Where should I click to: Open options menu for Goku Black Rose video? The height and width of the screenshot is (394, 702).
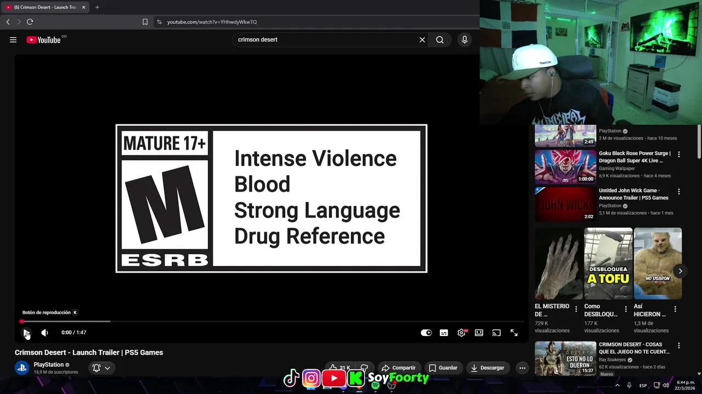tap(679, 154)
